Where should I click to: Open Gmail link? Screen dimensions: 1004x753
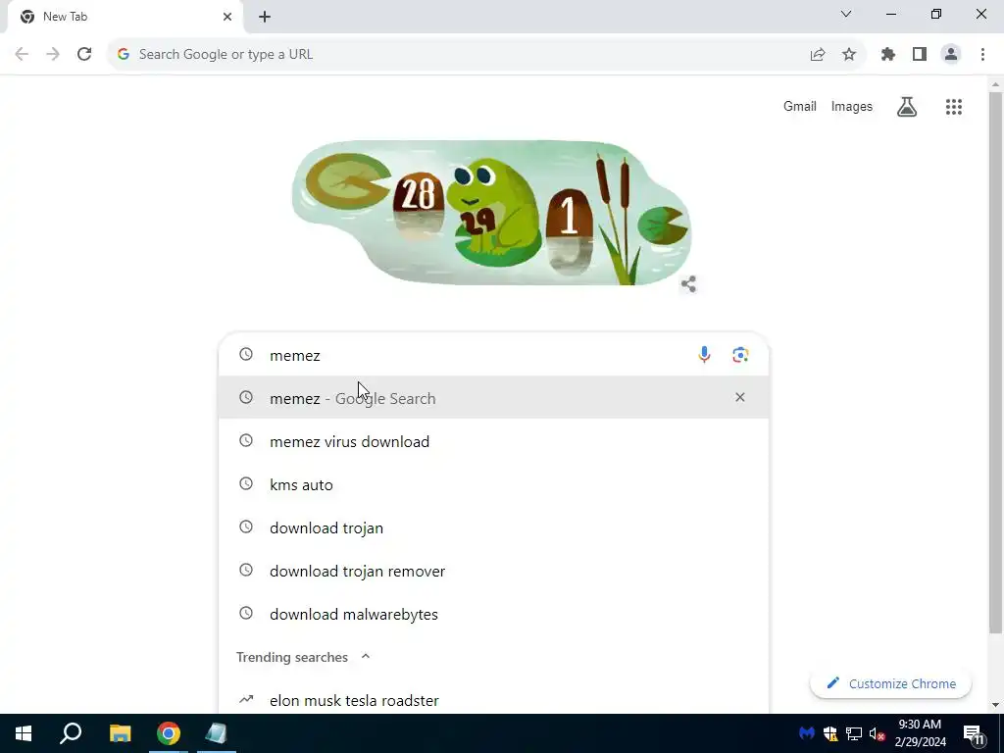(x=800, y=106)
